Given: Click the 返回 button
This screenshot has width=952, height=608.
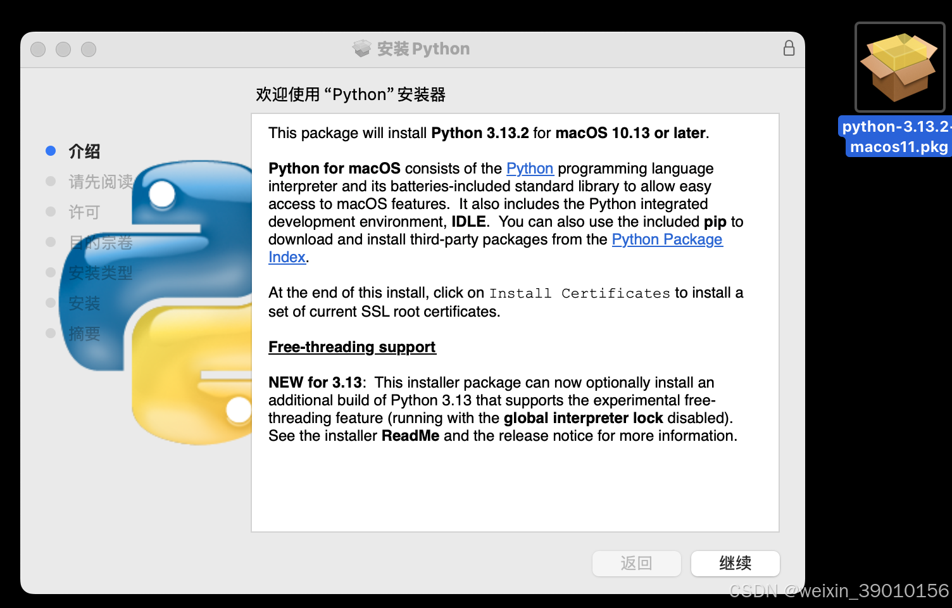Looking at the screenshot, I should [637, 564].
